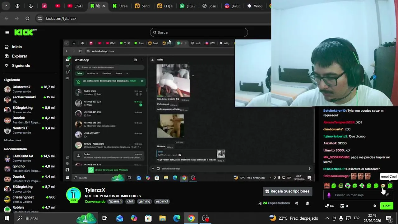Open the chat store icon
The height and width of the screenshot is (224, 398).
coord(342,206)
